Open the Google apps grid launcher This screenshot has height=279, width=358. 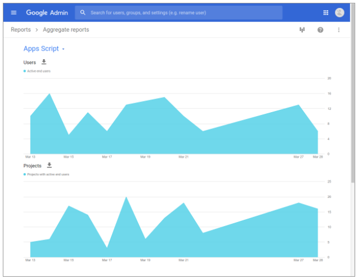click(x=325, y=12)
